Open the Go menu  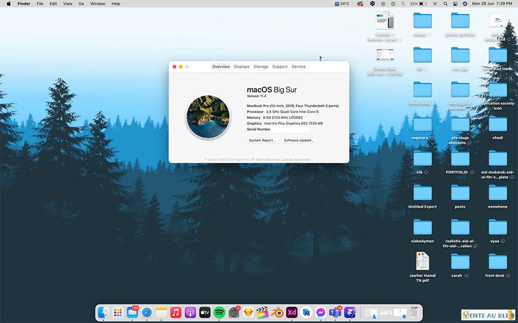point(81,4)
